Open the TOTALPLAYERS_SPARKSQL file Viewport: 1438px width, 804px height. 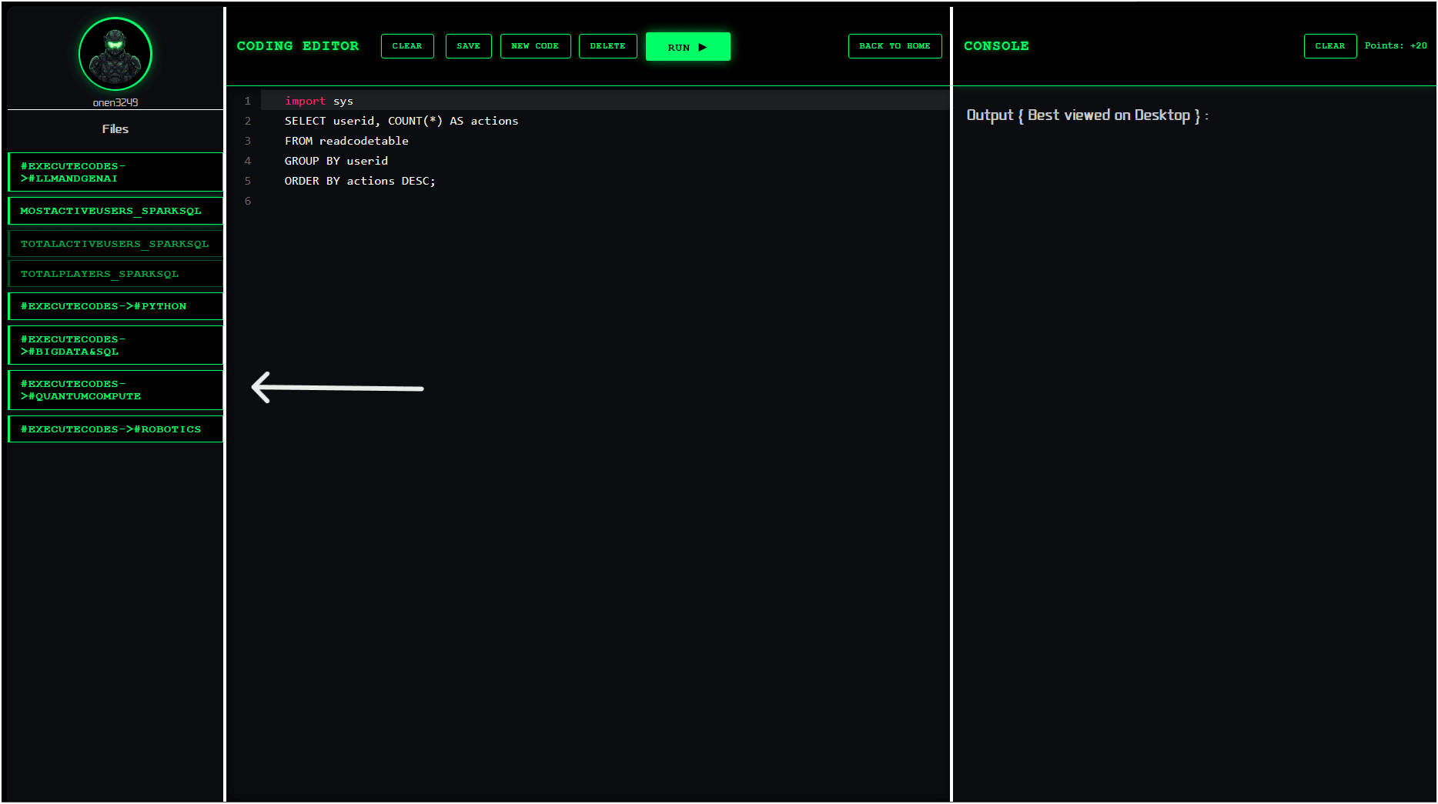click(x=115, y=274)
